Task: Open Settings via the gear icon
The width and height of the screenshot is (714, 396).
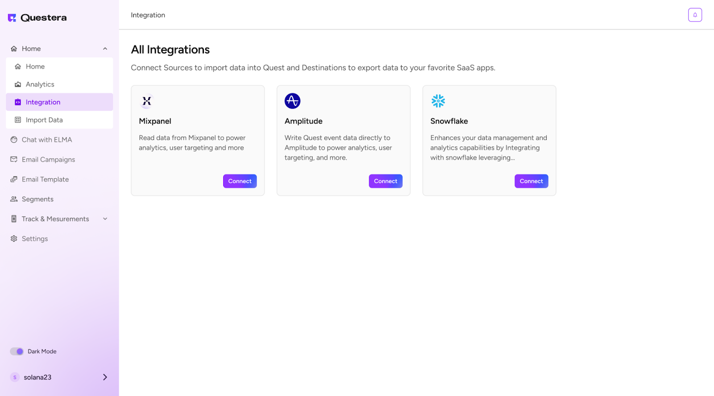Action: (14, 239)
